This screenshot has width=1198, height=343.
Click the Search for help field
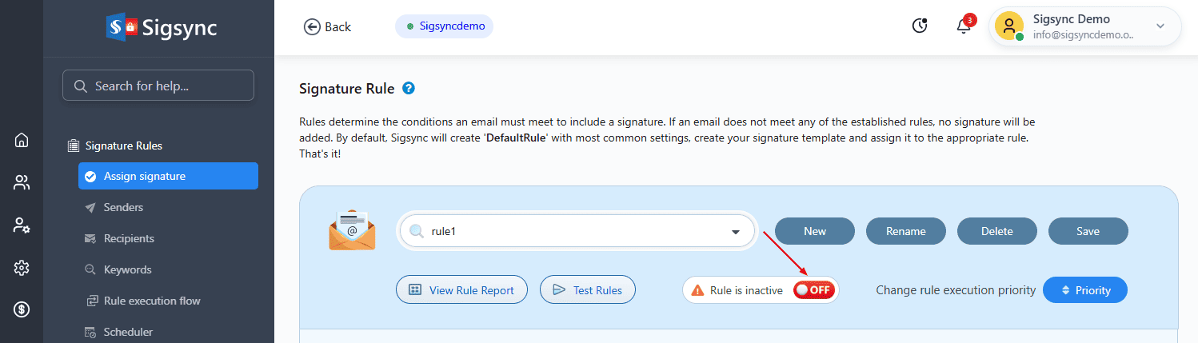pyautogui.click(x=158, y=86)
